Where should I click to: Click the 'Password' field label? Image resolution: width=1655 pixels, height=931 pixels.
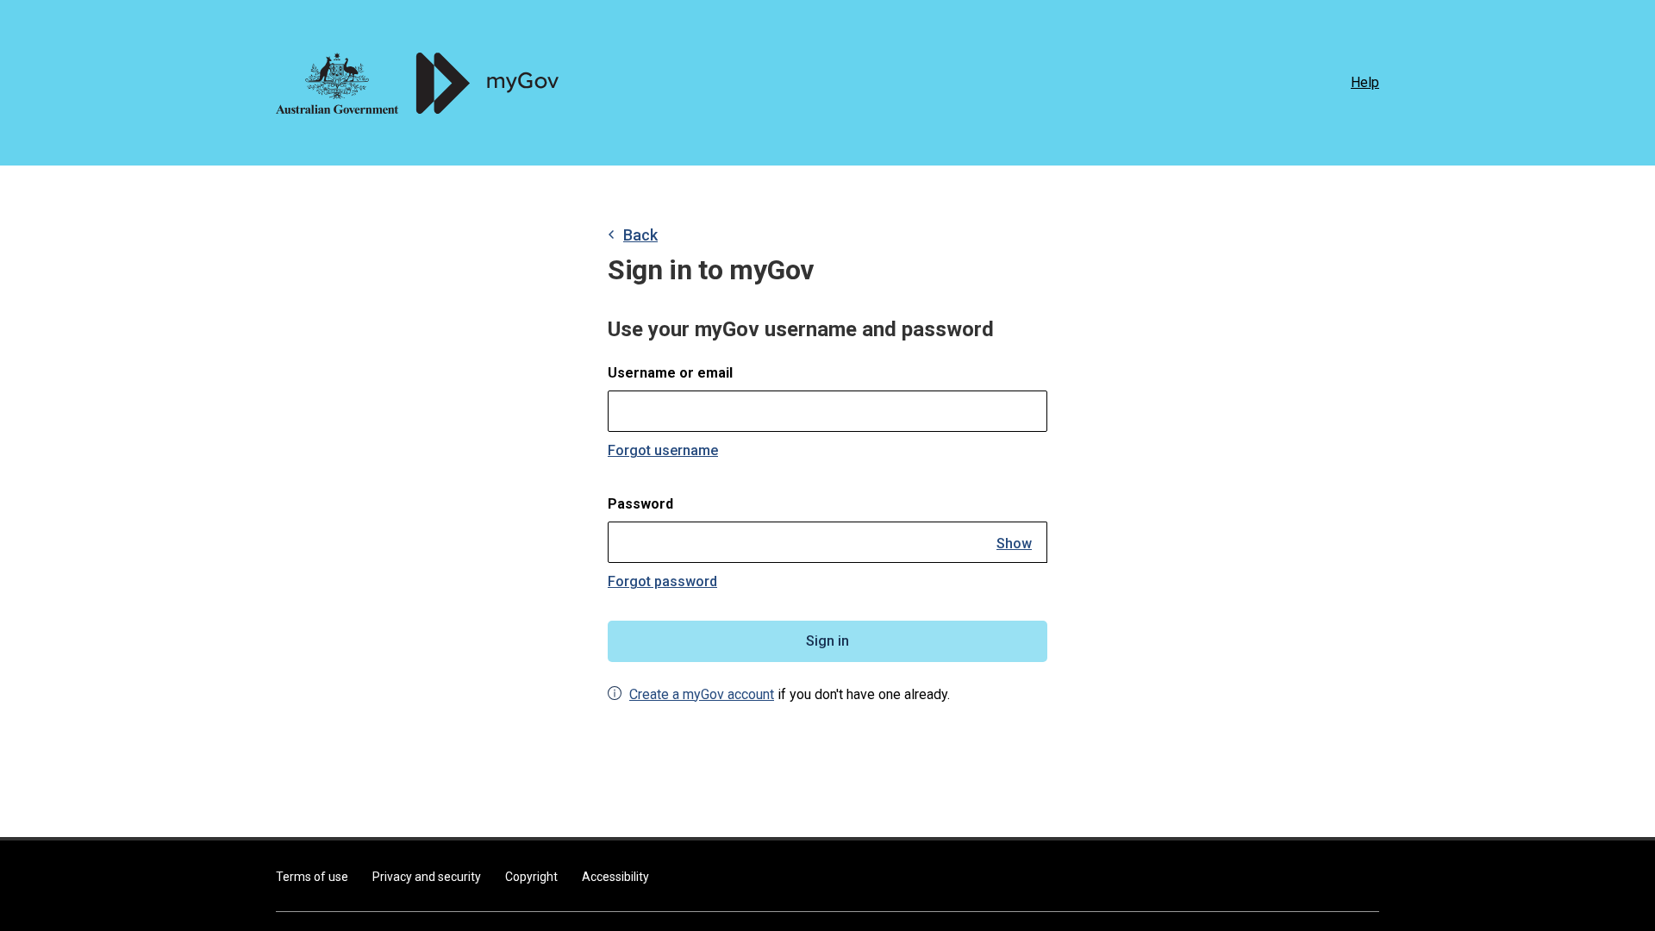point(640,503)
